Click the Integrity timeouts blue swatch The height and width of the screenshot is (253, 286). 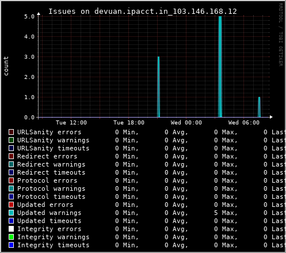(11, 245)
